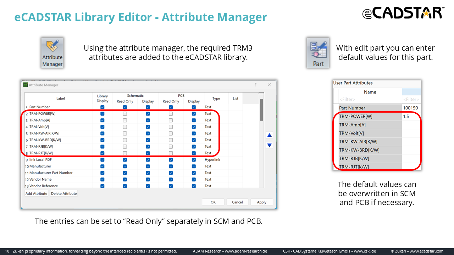Viewport: 454px width, 255px height.
Task: Select the link Local PDF row label
Action: tap(40, 160)
